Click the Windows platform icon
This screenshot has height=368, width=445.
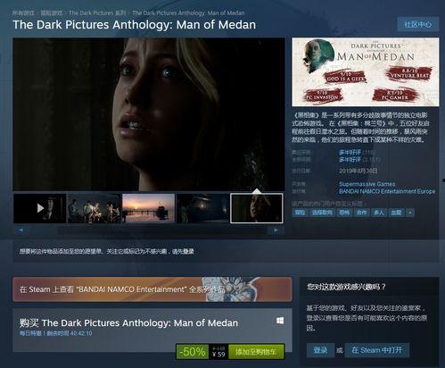280,321
